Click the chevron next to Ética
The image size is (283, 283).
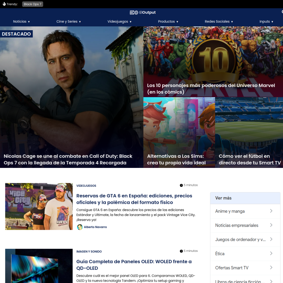tap(271, 253)
